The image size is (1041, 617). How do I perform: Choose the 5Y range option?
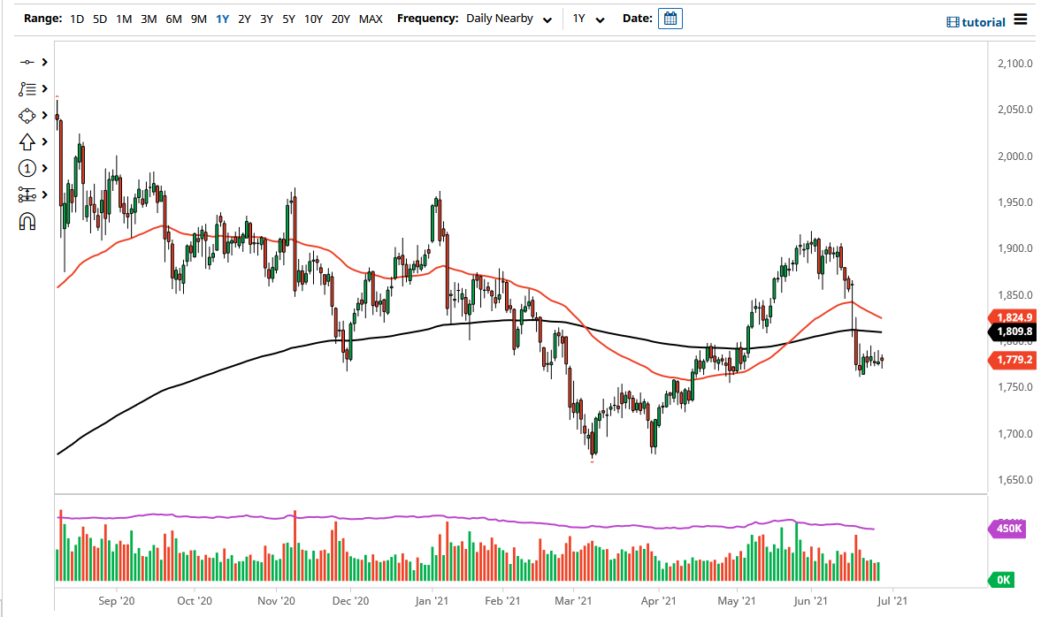[x=288, y=19]
